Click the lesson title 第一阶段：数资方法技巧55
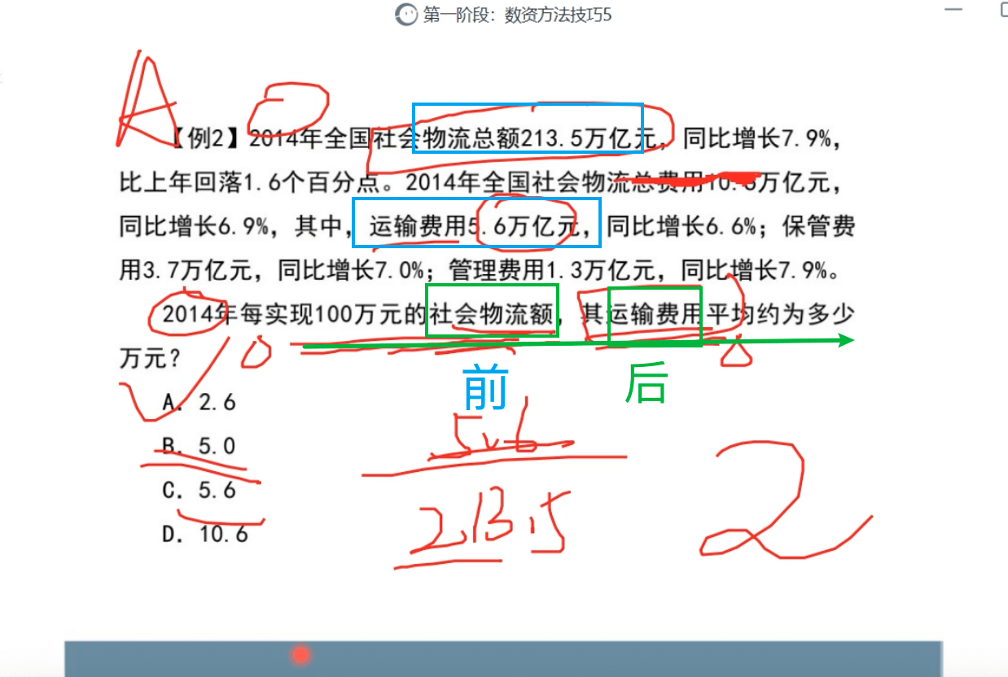Screen dimensions: 1008x677 [x=517, y=15]
